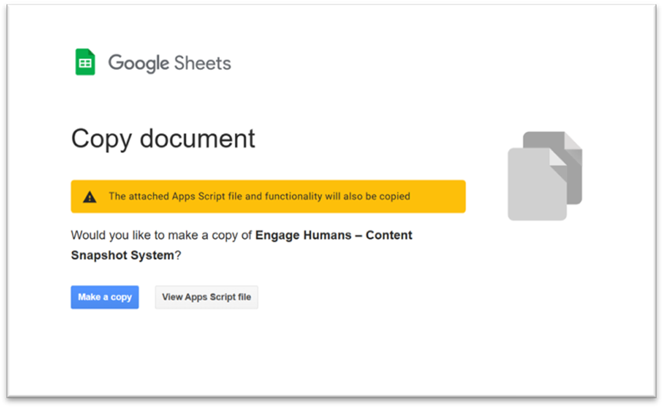Click the Copy document heading

point(163,139)
